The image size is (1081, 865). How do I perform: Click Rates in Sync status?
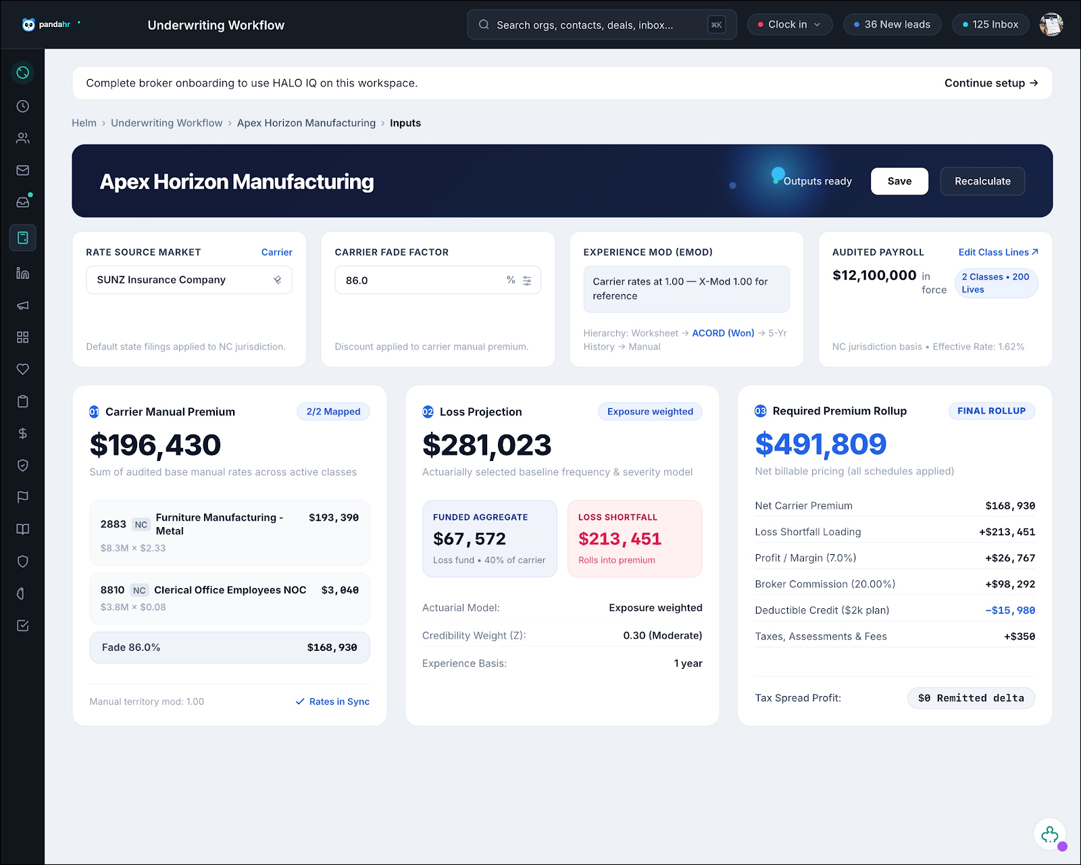[x=332, y=701]
